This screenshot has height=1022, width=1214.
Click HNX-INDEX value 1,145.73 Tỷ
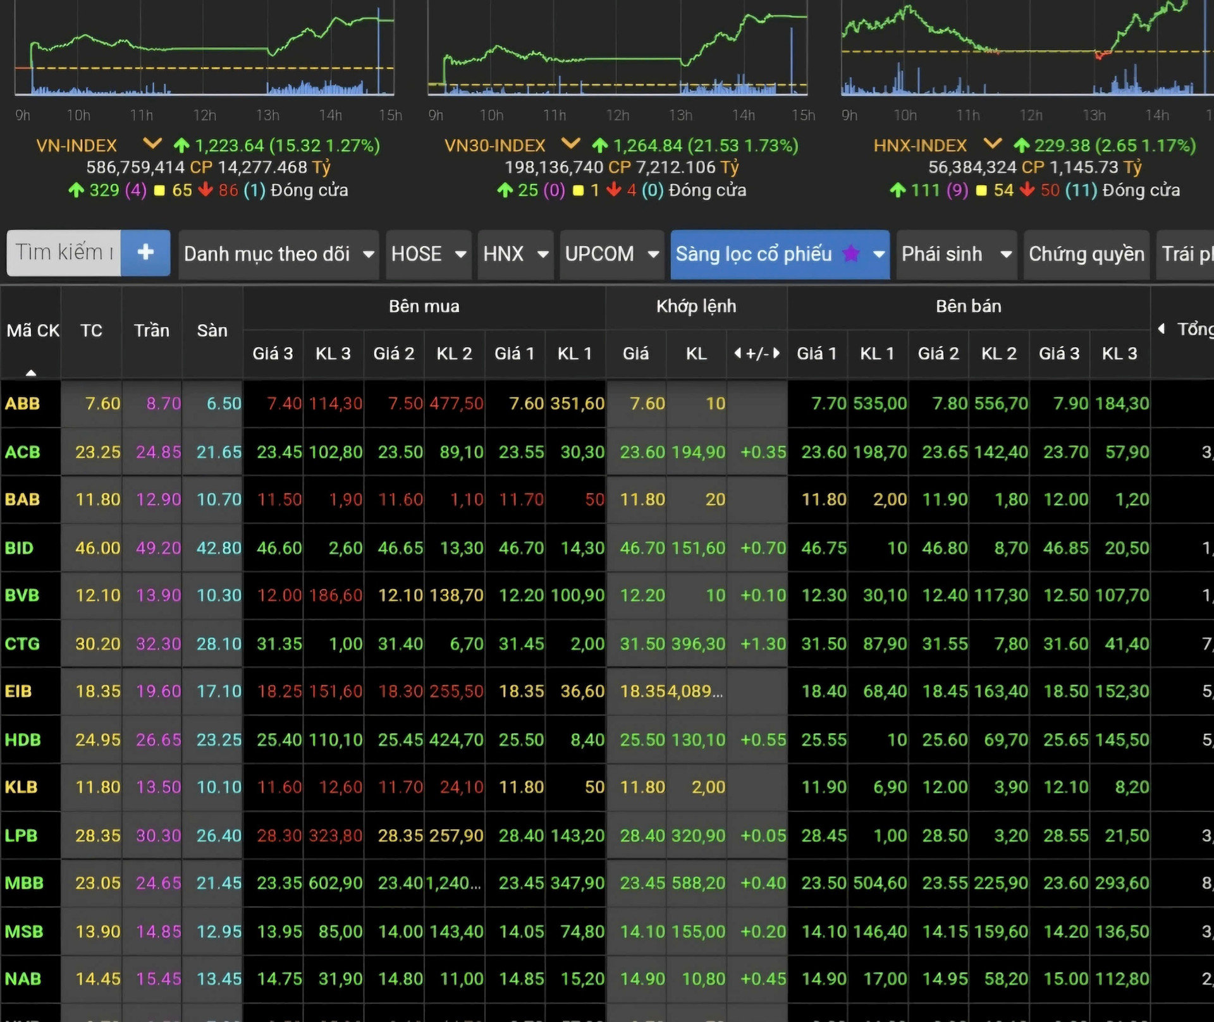pos(1095,167)
